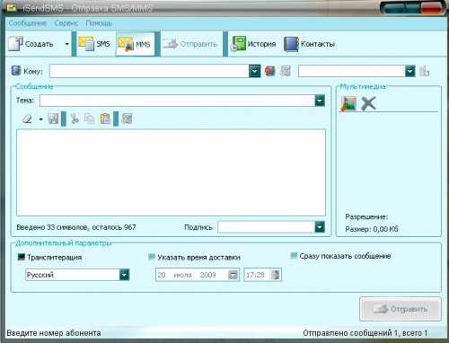Click the address book icon beside Кому
This screenshot has width=449, height=343.
tap(16, 71)
